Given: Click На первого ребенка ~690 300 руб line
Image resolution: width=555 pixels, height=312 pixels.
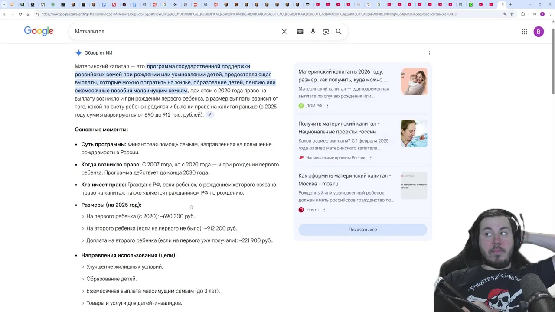Looking at the screenshot, I should click(141, 216).
